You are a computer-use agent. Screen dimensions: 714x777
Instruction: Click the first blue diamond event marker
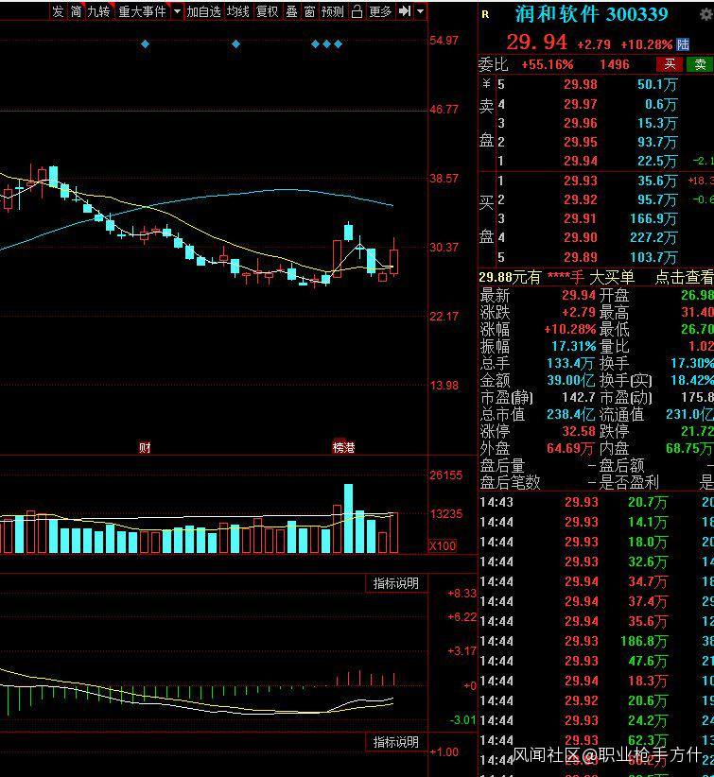coord(145,44)
